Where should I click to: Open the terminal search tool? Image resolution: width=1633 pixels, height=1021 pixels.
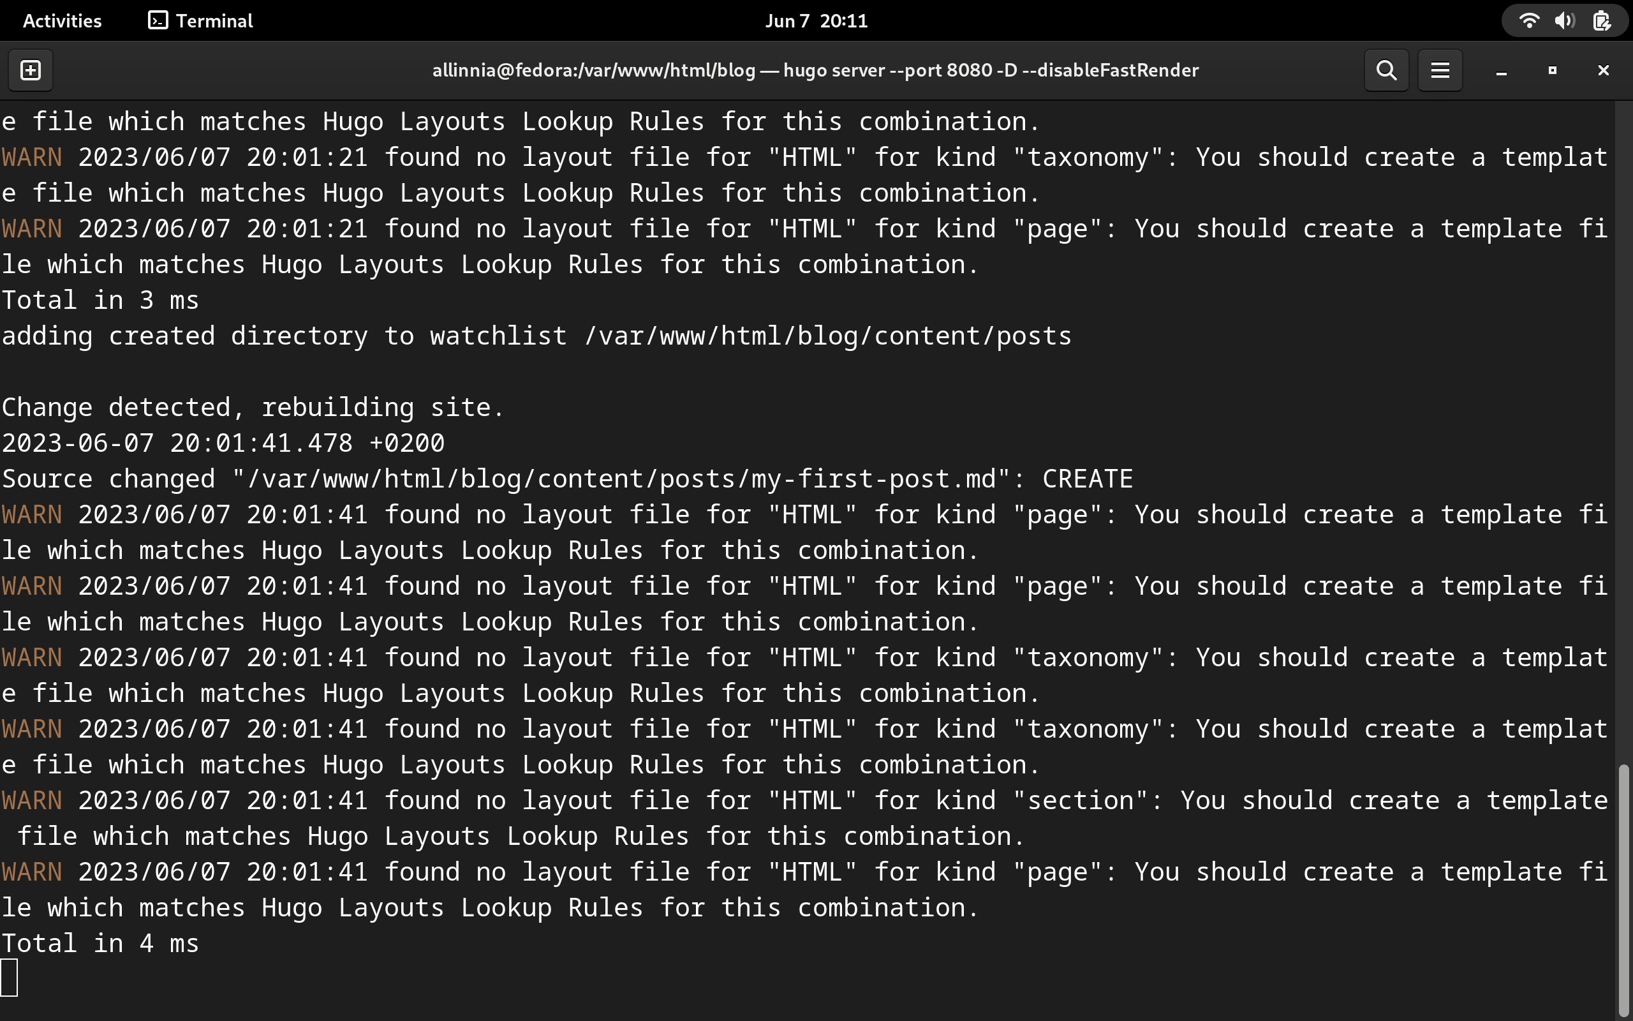click(1386, 70)
